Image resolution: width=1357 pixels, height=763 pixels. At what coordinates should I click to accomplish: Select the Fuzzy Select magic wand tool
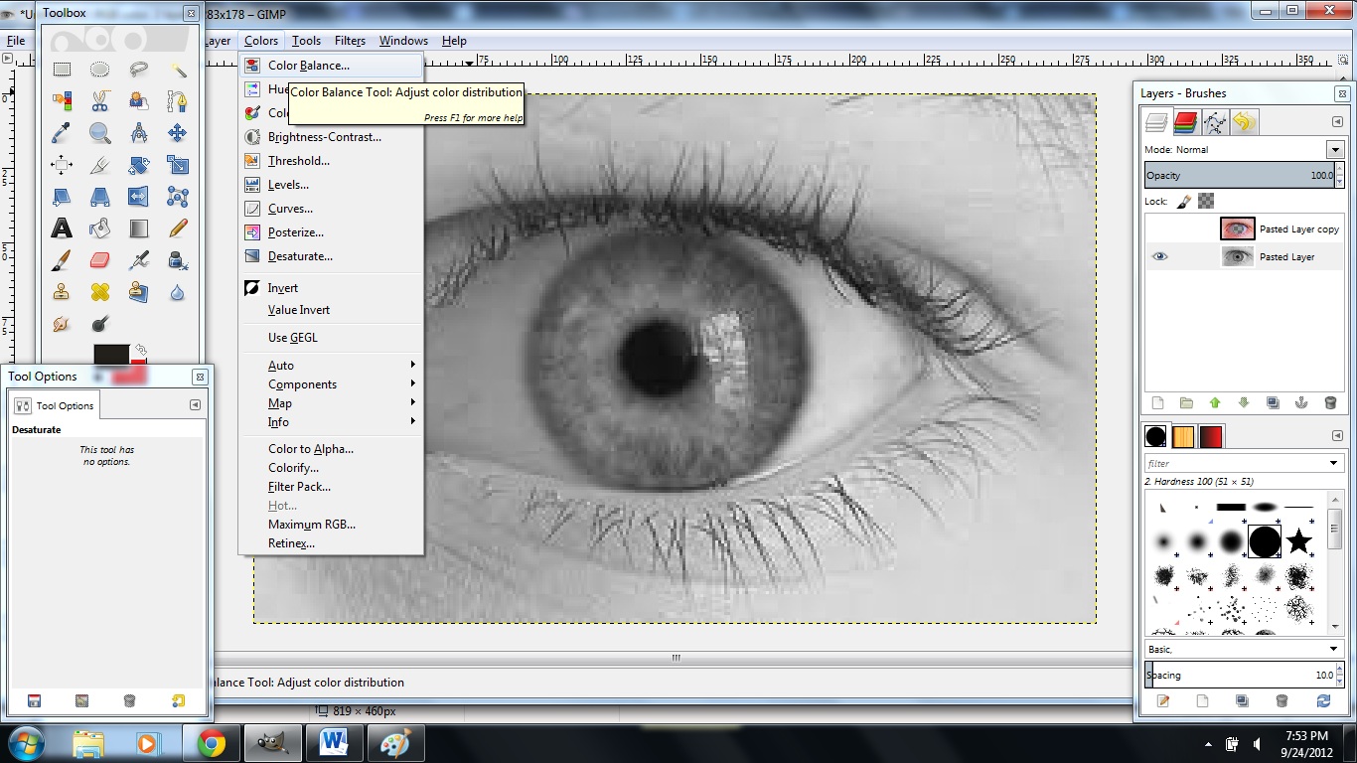[x=178, y=70]
